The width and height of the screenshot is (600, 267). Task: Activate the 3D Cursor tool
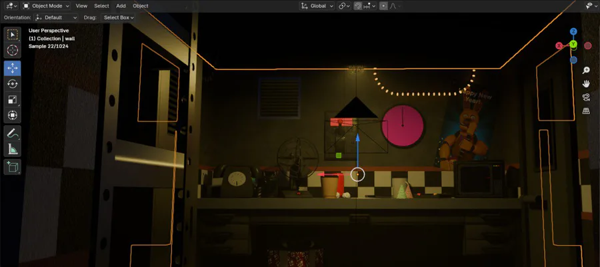coord(13,51)
